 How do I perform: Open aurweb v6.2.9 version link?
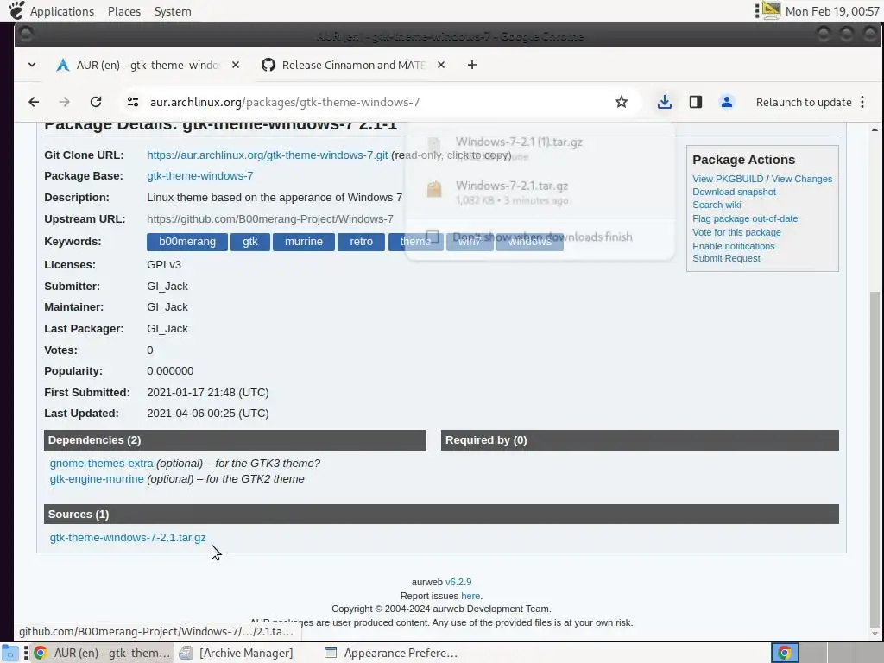[458, 582]
